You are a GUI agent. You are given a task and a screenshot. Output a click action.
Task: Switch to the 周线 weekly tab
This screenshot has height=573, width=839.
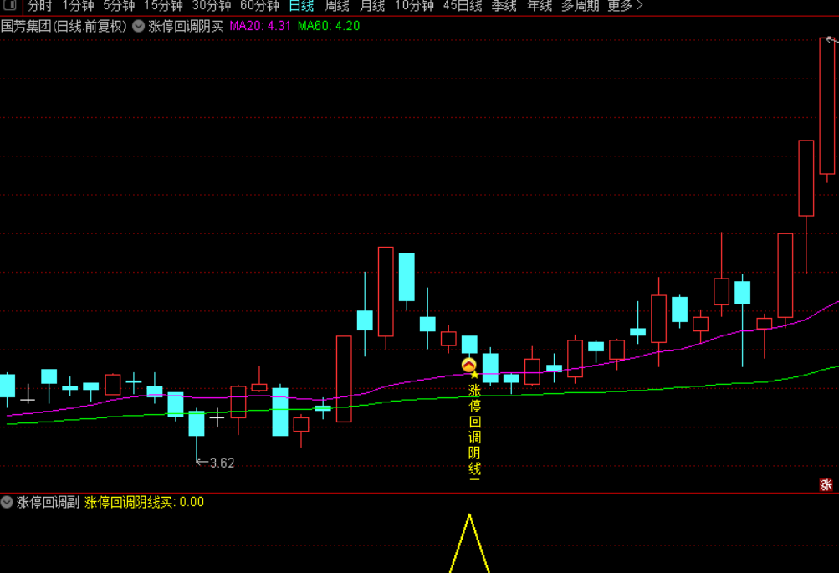click(337, 7)
